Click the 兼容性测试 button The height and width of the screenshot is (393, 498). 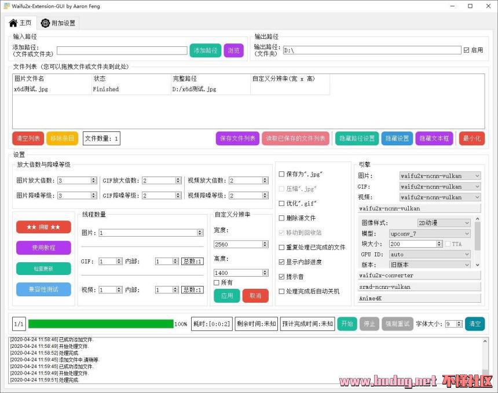43,289
